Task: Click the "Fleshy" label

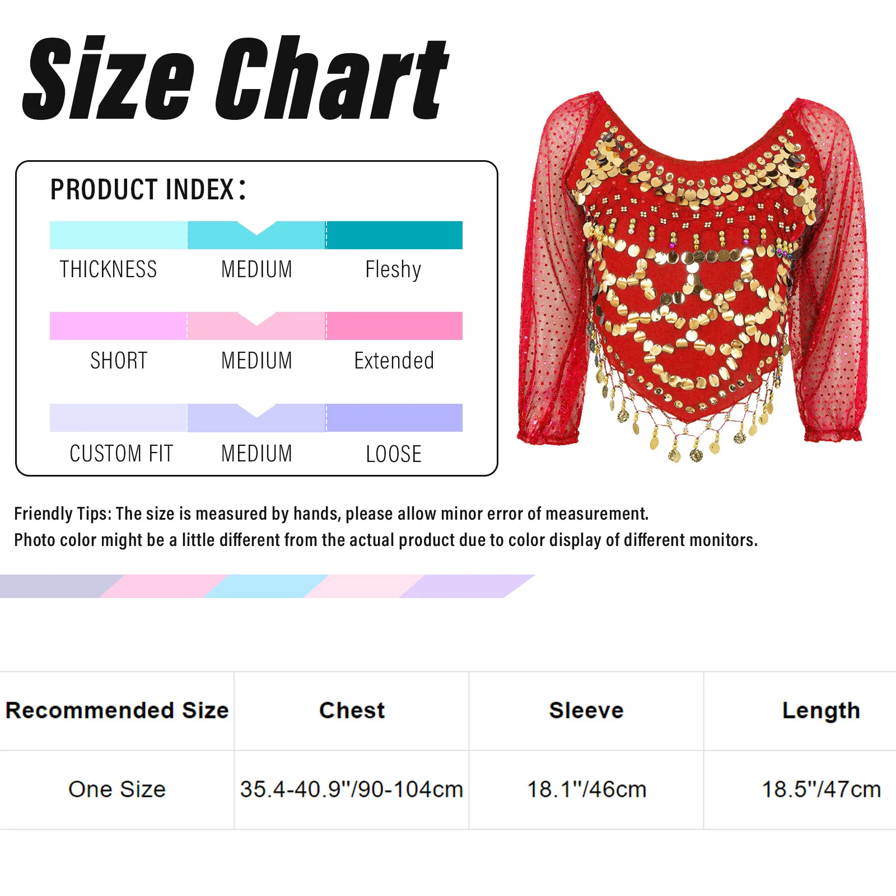Action: click(x=393, y=270)
